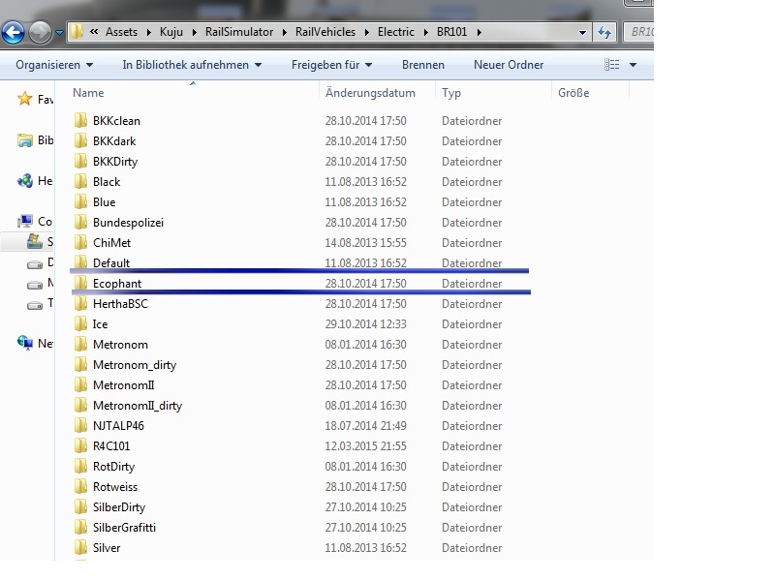This screenshot has height=581, width=775.
Task: Select the Silver folder name
Action: [x=107, y=548]
